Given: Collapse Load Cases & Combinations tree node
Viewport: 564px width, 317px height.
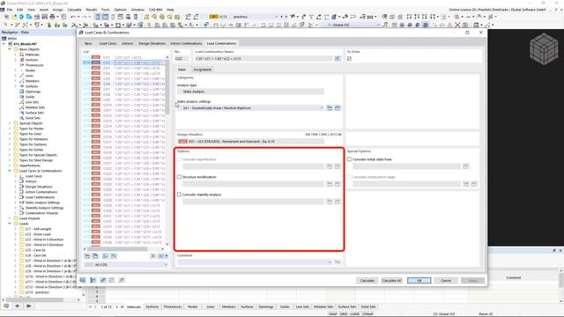Looking at the screenshot, I should [10, 171].
